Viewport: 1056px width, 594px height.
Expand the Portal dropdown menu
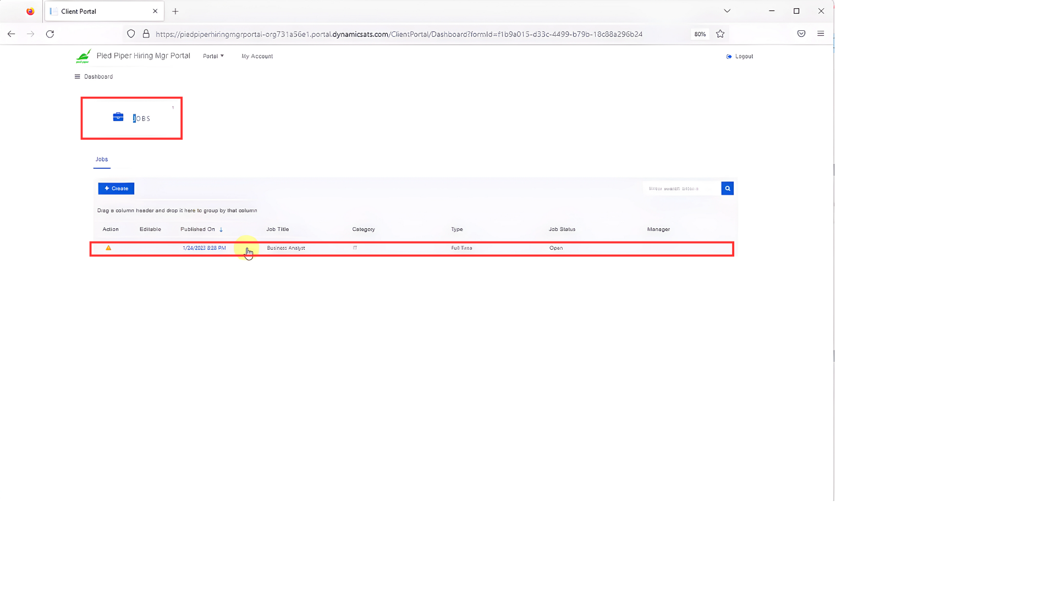(x=213, y=56)
